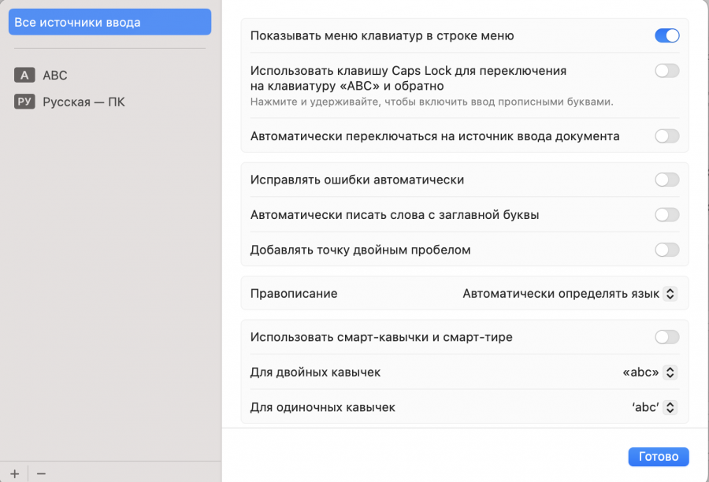The image size is (709, 482).
Task: Click the plus icon to add input source
Action: pyautogui.click(x=13, y=473)
